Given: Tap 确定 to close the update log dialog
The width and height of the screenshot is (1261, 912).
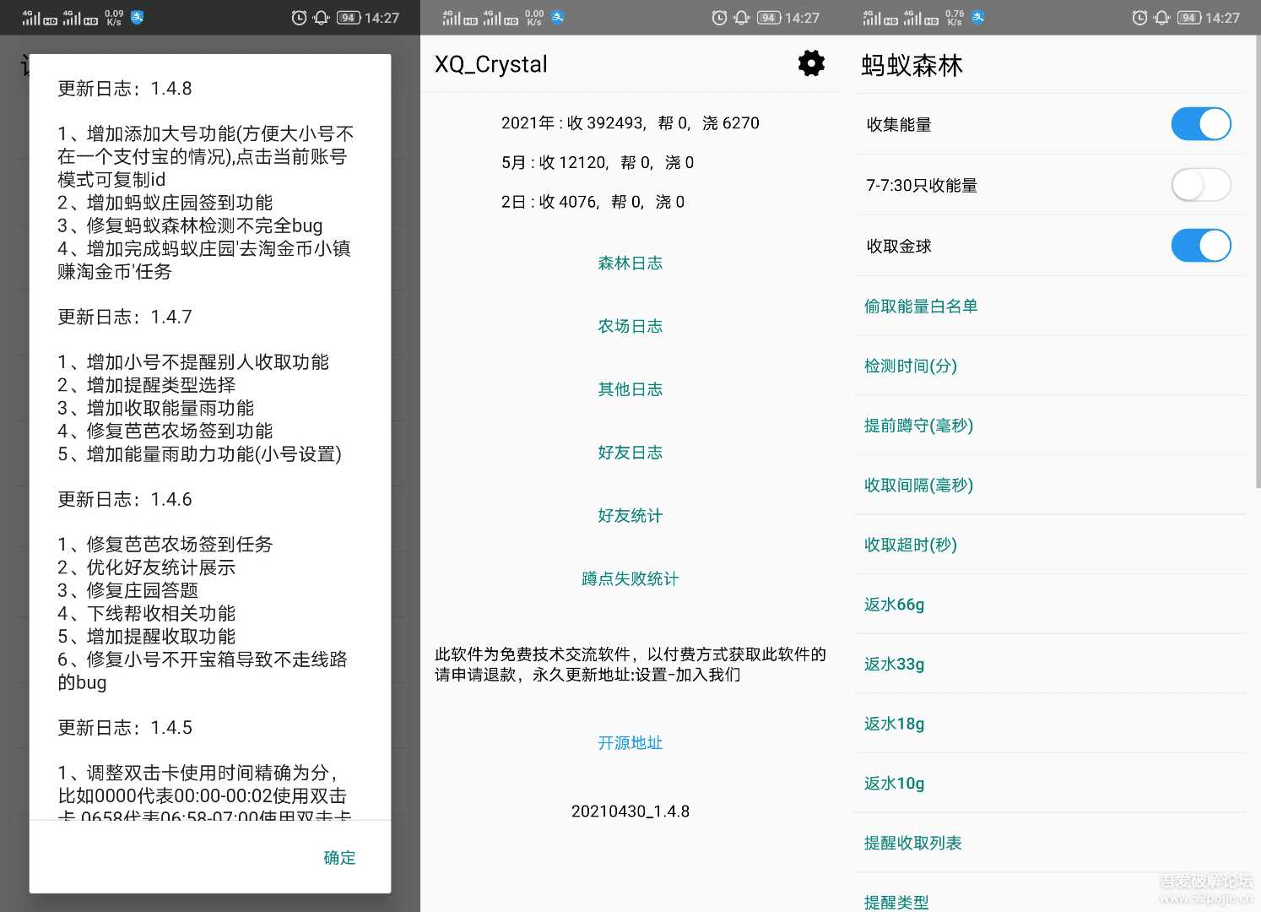Looking at the screenshot, I should click(x=339, y=857).
